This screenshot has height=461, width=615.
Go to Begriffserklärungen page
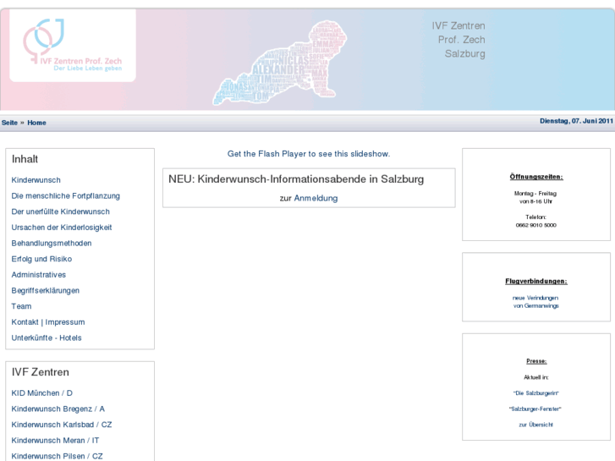click(46, 290)
